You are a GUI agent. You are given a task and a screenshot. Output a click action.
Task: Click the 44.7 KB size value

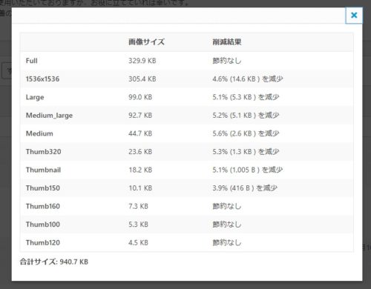[140, 133]
